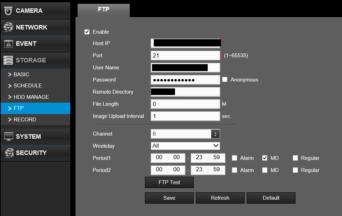Uncheck the Period1 MD checkbox
The height and width of the screenshot is (216, 342).
[x=265, y=158]
